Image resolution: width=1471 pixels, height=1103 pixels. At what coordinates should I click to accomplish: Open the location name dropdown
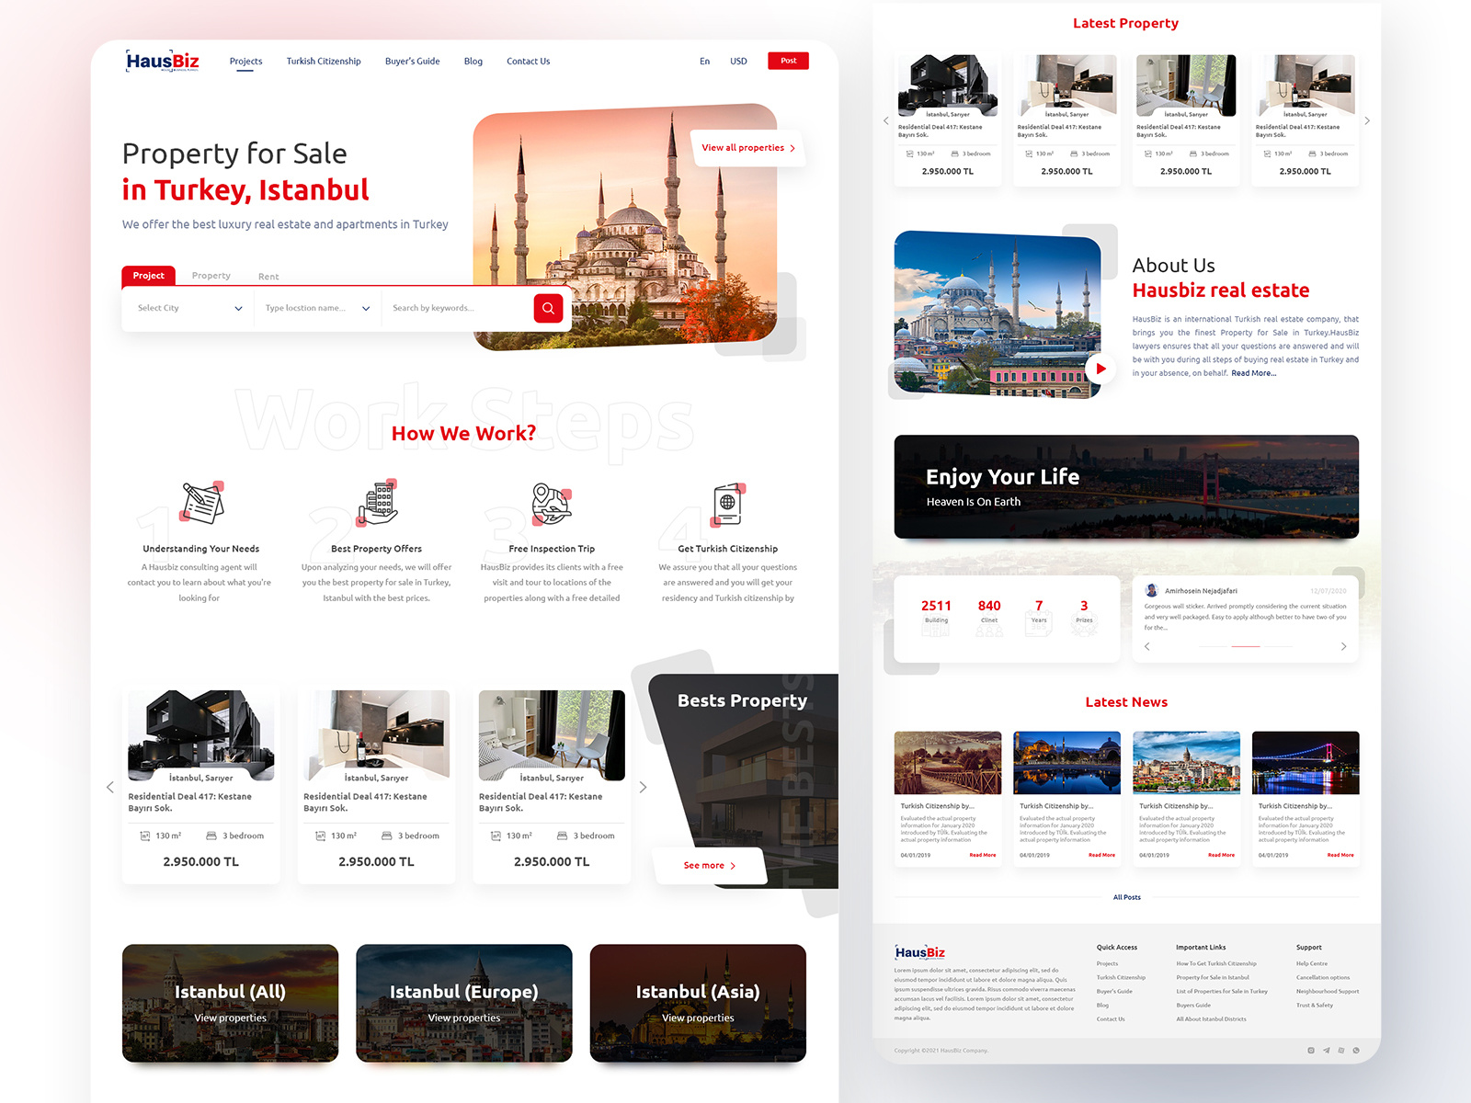pos(317,308)
